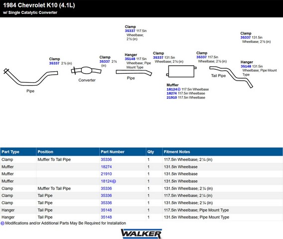Screen dimensions: 283x239
Task: Open 35148 for hanger 117.5in Wheelbase row
Action: coord(106,210)
